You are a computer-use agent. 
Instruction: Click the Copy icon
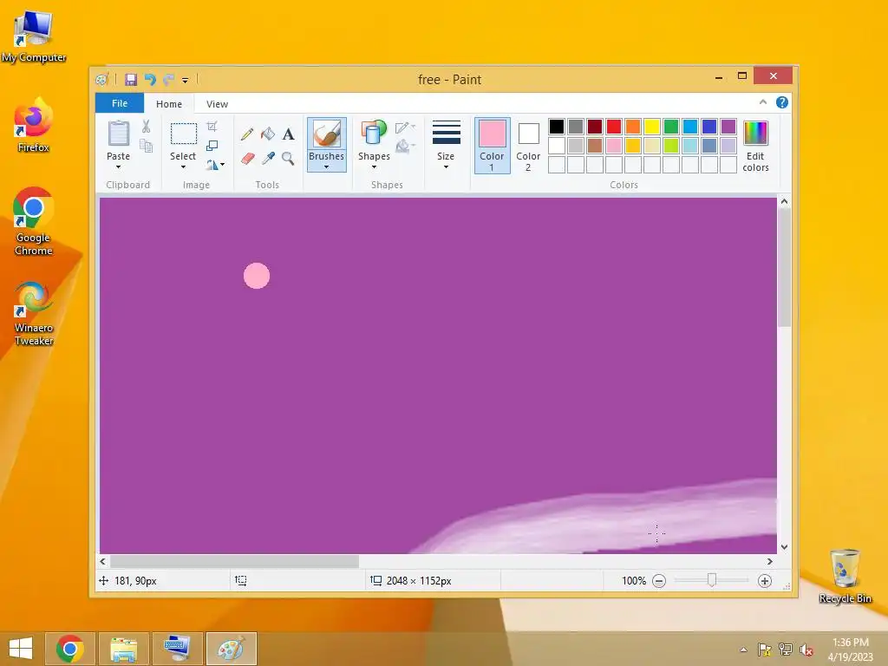point(146,147)
